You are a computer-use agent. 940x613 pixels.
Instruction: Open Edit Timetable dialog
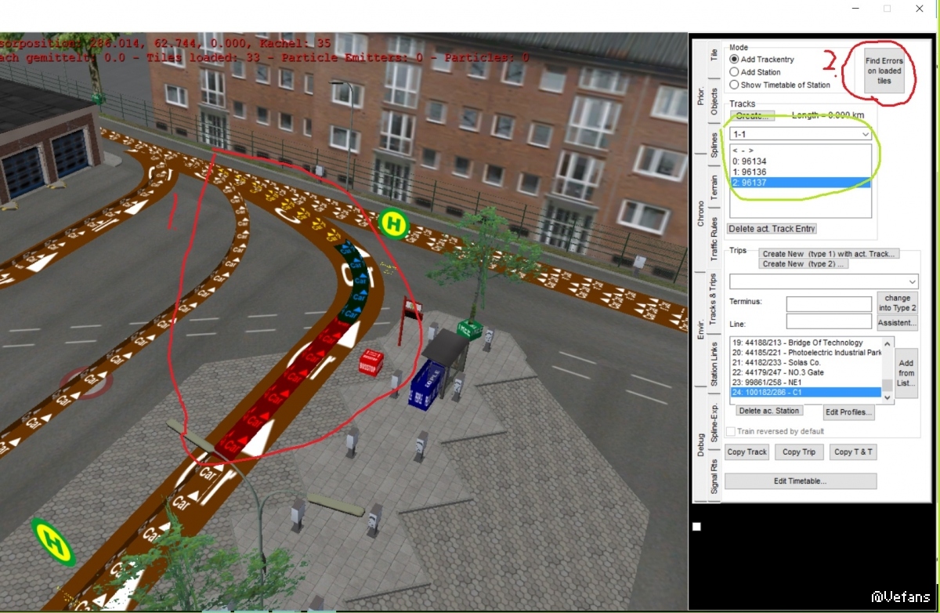[x=800, y=481]
